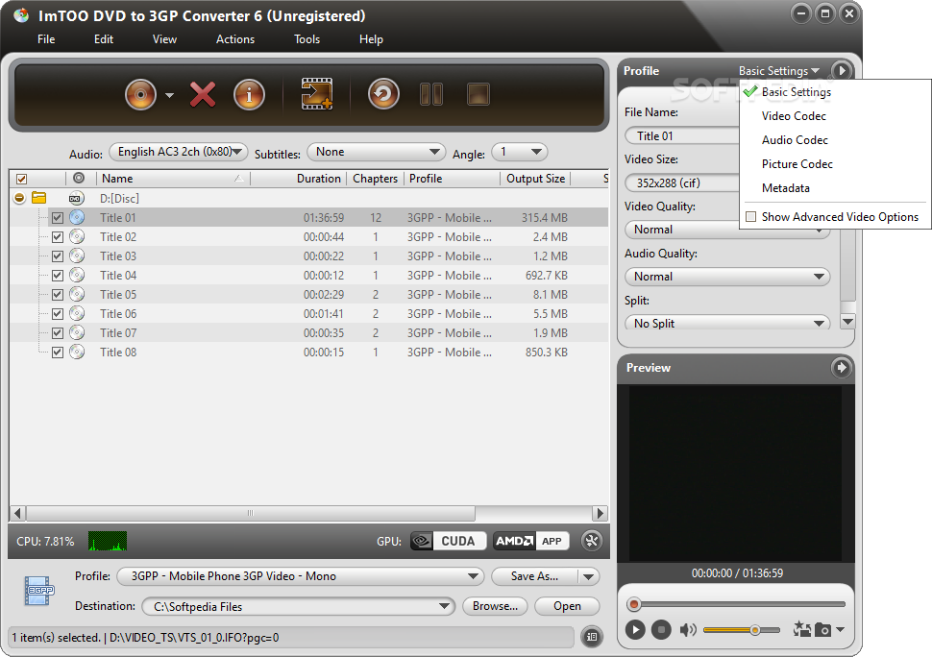This screenshot has height=657, width=932.
Task: Select Video Codec from settings menu
Action: click(x=794, y=116)
